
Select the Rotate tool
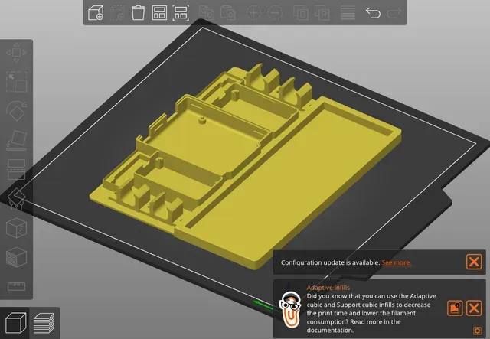[17, 111]
